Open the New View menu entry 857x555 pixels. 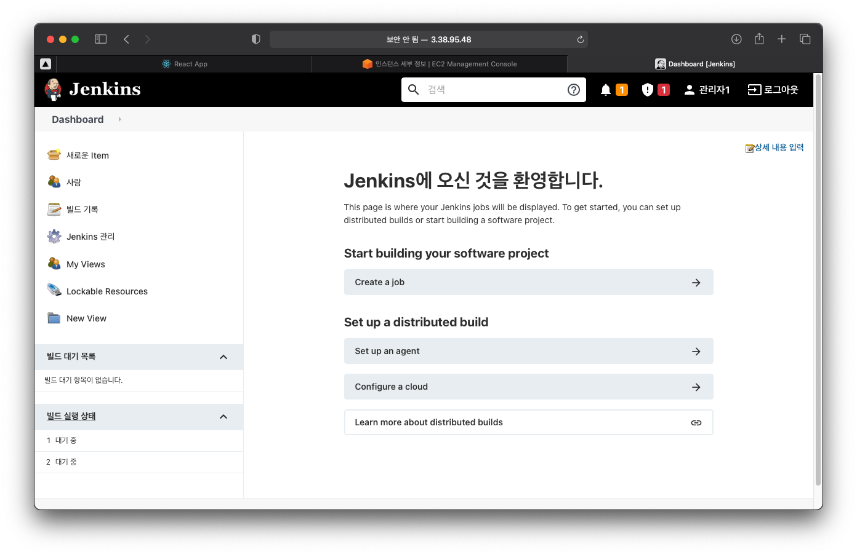click(86, 318)
